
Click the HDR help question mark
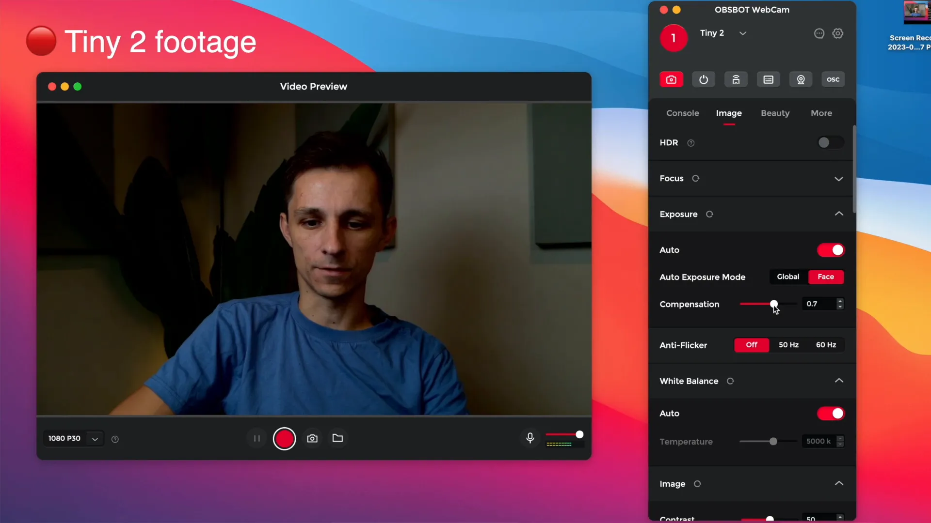(691, 143)
